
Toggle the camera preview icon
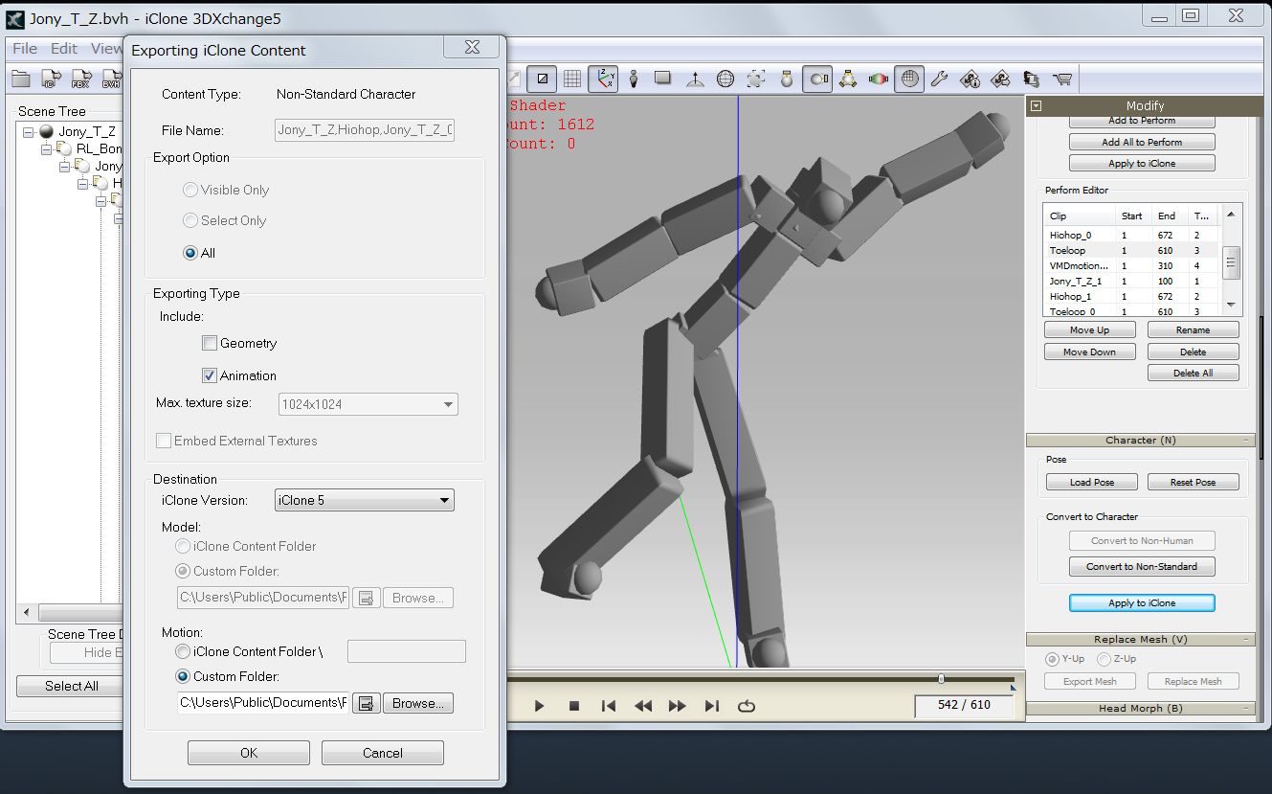point(816,79)
